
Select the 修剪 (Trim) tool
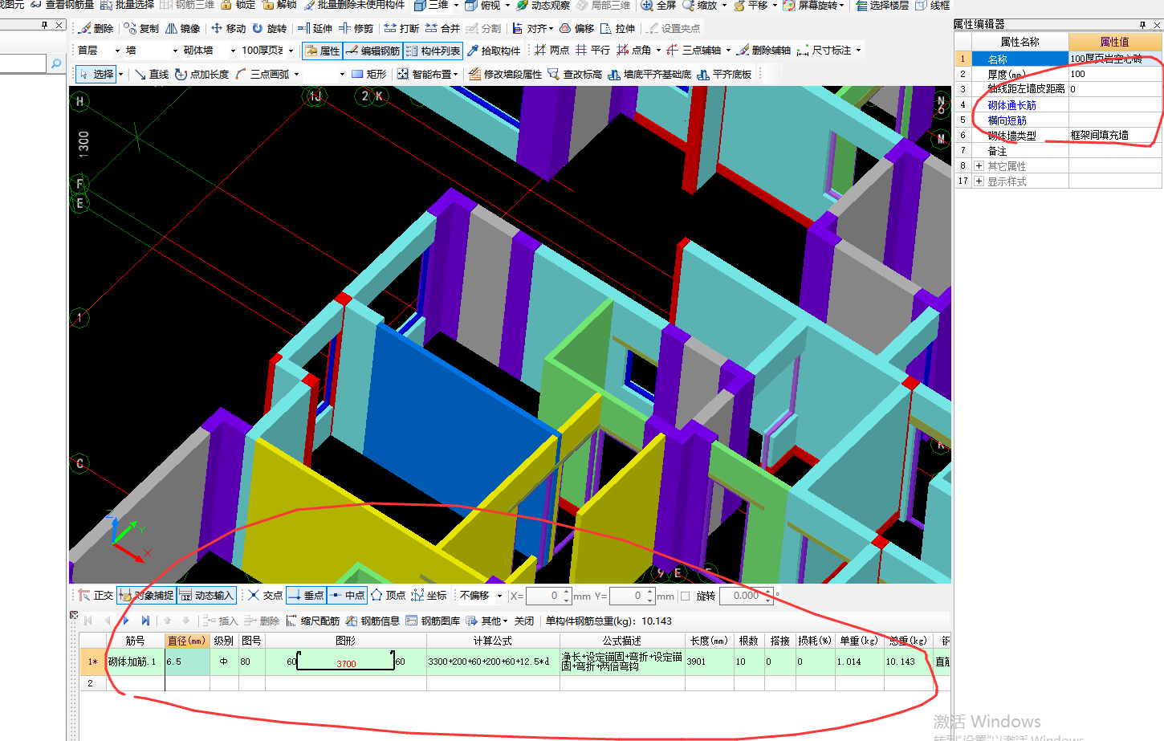(x=356, y=28)
